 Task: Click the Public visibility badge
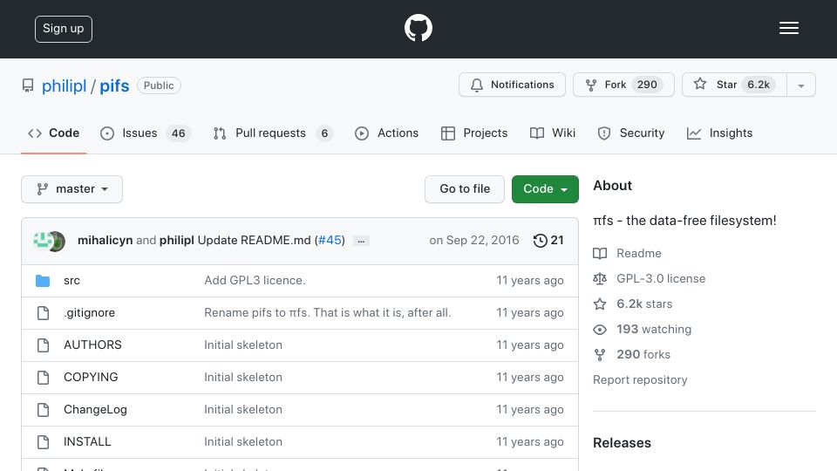159,85
